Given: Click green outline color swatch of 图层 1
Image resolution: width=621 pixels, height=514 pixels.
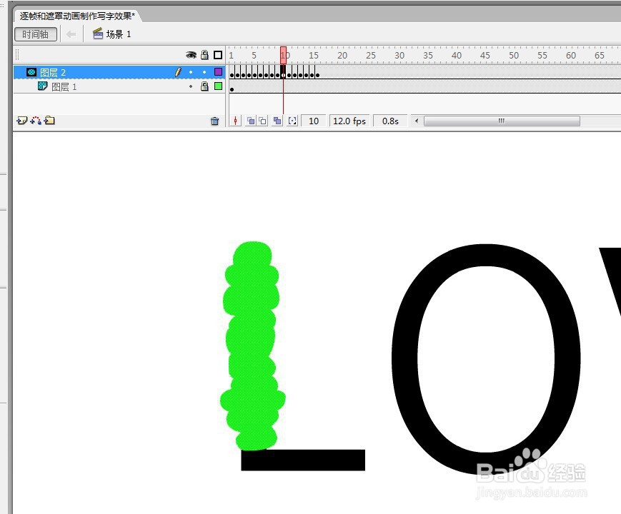Looking at the screenshot, I should pos(218,86).
